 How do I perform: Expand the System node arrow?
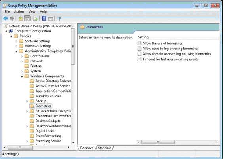[x=22, y=71]
